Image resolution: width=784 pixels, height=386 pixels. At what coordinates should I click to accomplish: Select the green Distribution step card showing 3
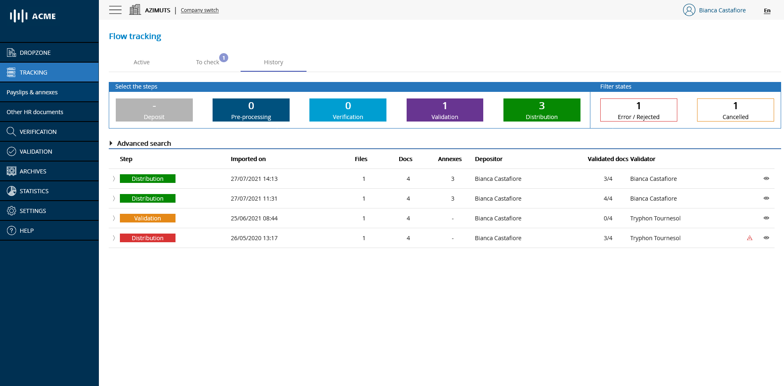pos(541,110)
